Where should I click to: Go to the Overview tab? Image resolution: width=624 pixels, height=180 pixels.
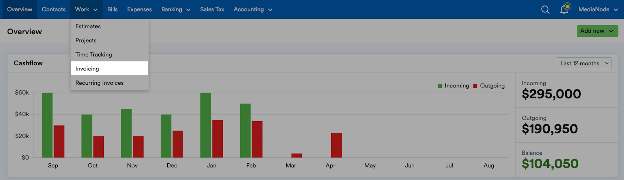[x=19, y=9]
